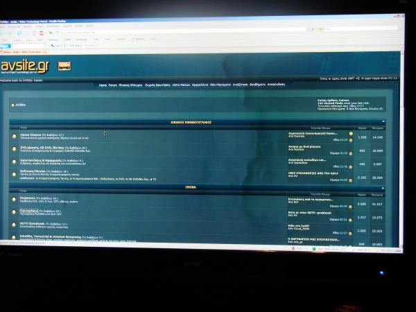Screen dimensions: 416x312
Task: Click the yellow exclamation icon in Home Cinema row
Action: tap(351, 133)
